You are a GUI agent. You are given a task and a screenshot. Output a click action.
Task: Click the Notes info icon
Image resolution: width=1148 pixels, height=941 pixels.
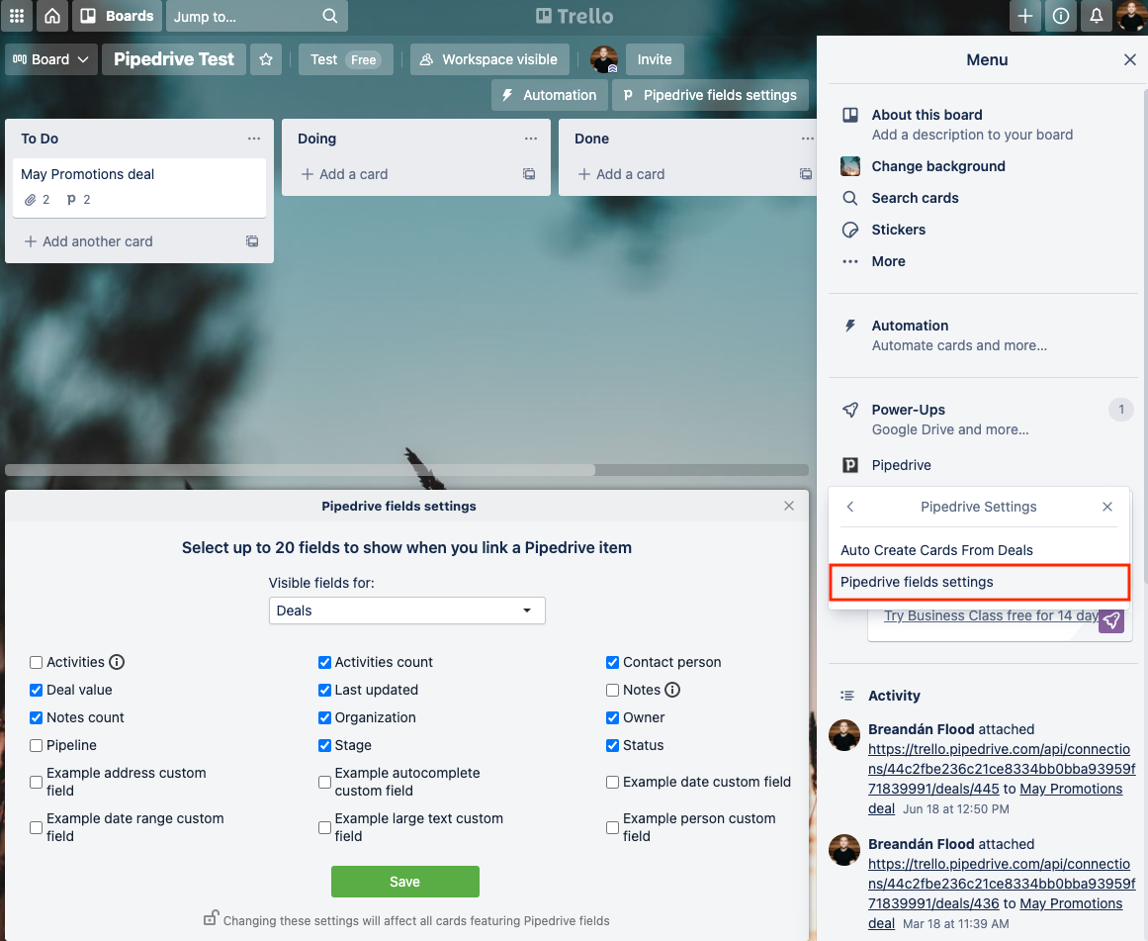pyautogui.click(x=672, y=690)
